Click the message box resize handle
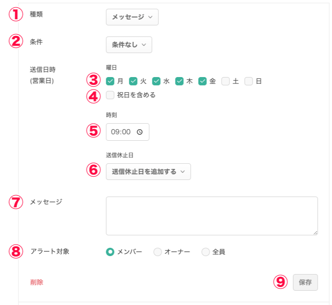Image resolution: width=332 pixels, height=305 pixels. (315, 233)
